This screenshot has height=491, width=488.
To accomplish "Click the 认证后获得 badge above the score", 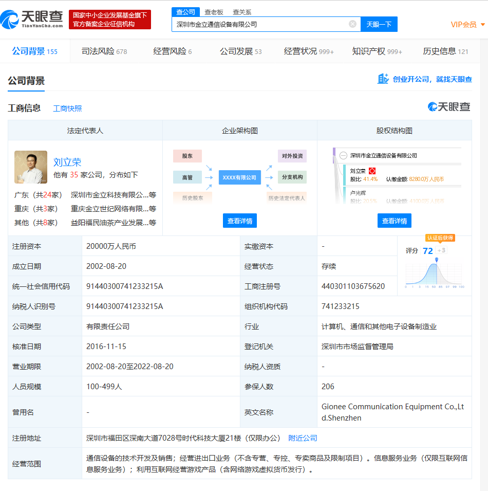I will [x=440, y=238].
